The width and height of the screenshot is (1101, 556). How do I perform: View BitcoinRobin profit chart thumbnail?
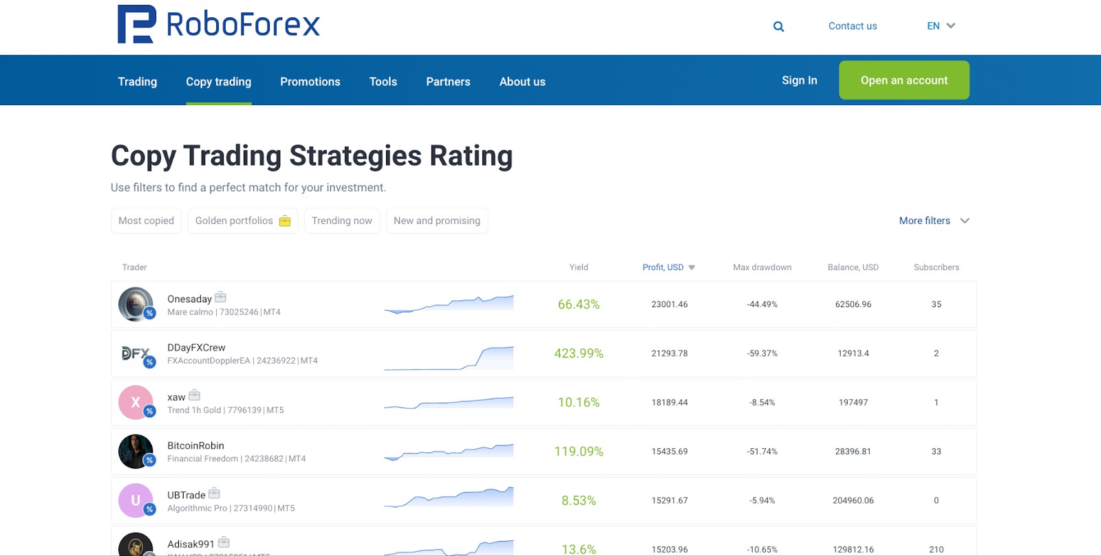[449, 452]
